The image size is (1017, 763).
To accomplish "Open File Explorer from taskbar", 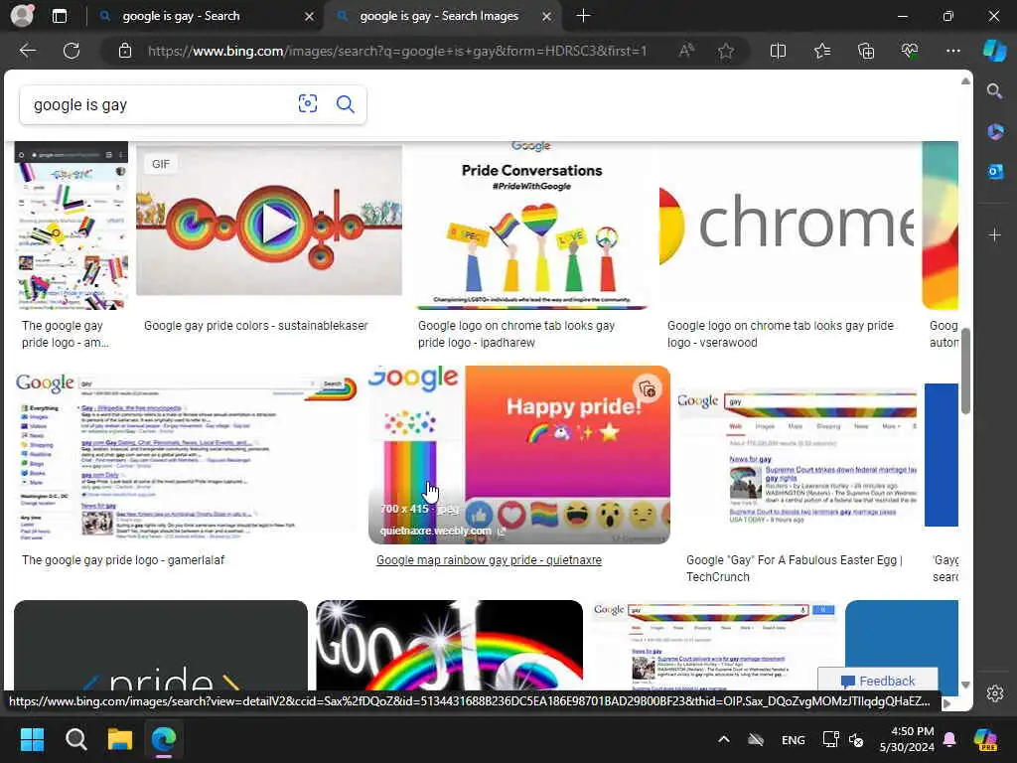I will [x=119, y=739].
